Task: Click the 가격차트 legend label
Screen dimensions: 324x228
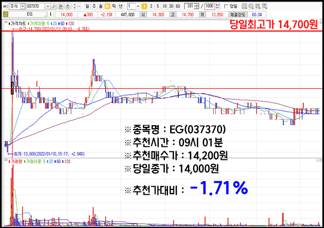Action: pos(17,24)
